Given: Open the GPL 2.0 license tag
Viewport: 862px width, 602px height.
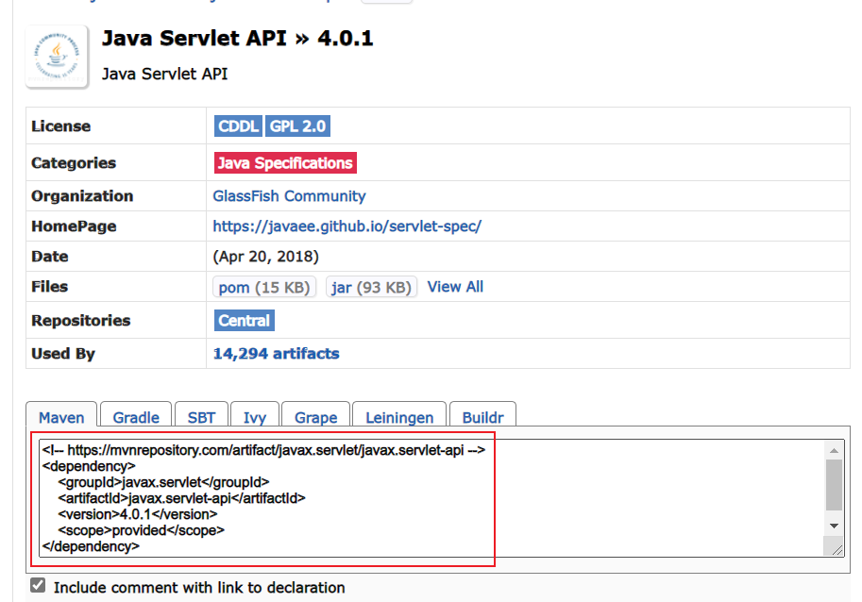Looking at the screenshot, I should point(297,125).
